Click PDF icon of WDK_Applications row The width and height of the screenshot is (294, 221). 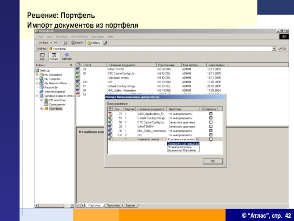pos(110,114)
